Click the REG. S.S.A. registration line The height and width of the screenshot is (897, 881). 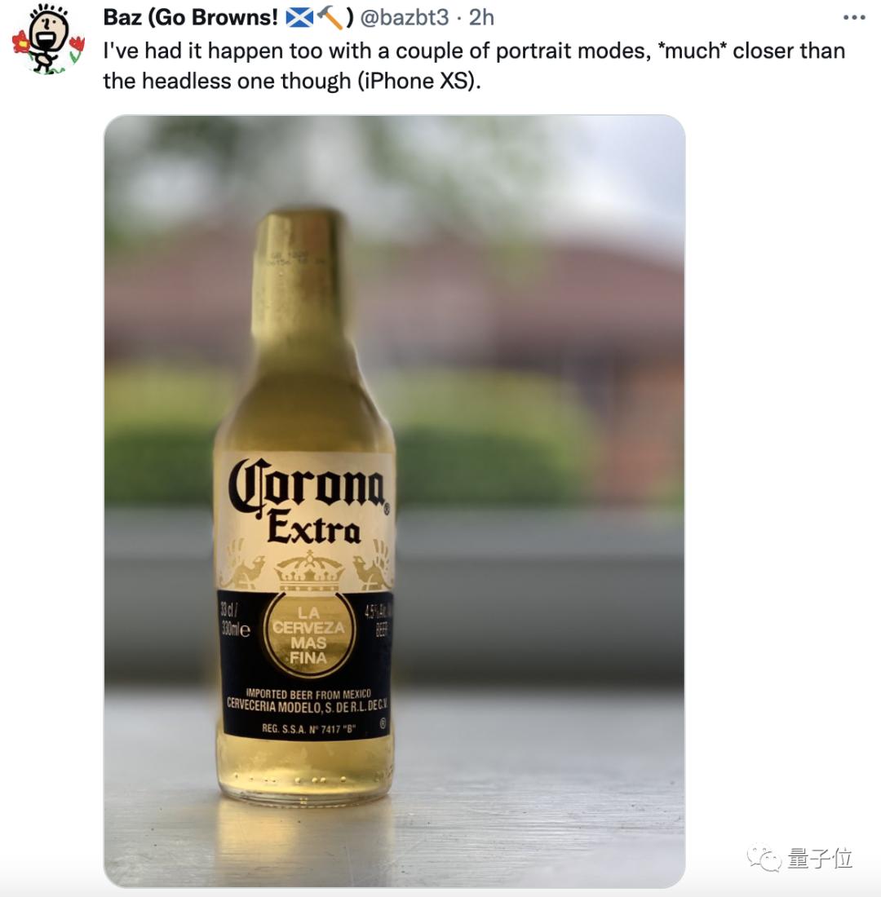click(x=308, y=729)
